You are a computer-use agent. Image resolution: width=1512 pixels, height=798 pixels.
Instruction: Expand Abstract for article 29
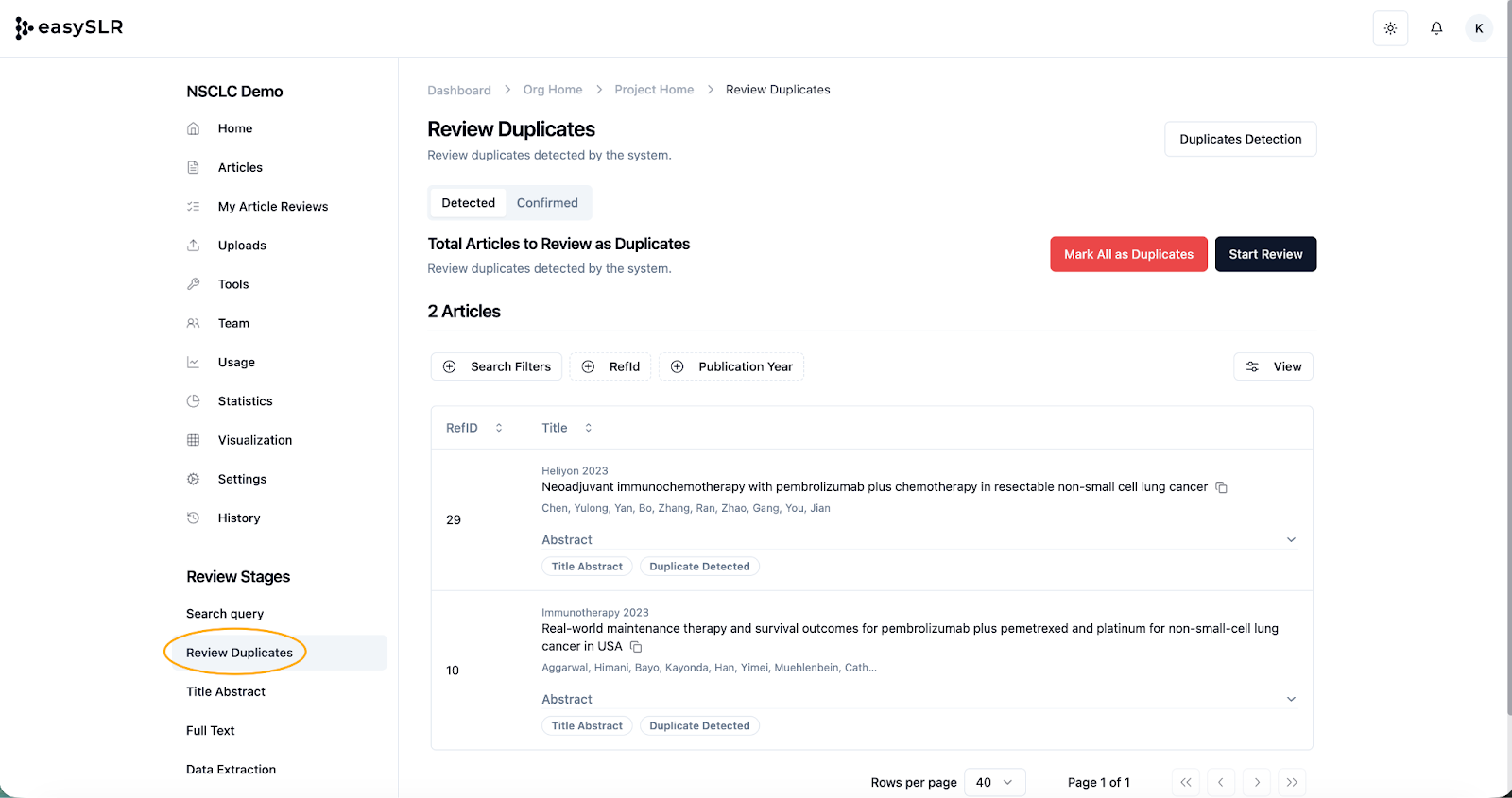[1291, 540]
